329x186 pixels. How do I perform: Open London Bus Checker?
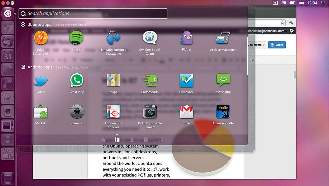coord(113,112)
